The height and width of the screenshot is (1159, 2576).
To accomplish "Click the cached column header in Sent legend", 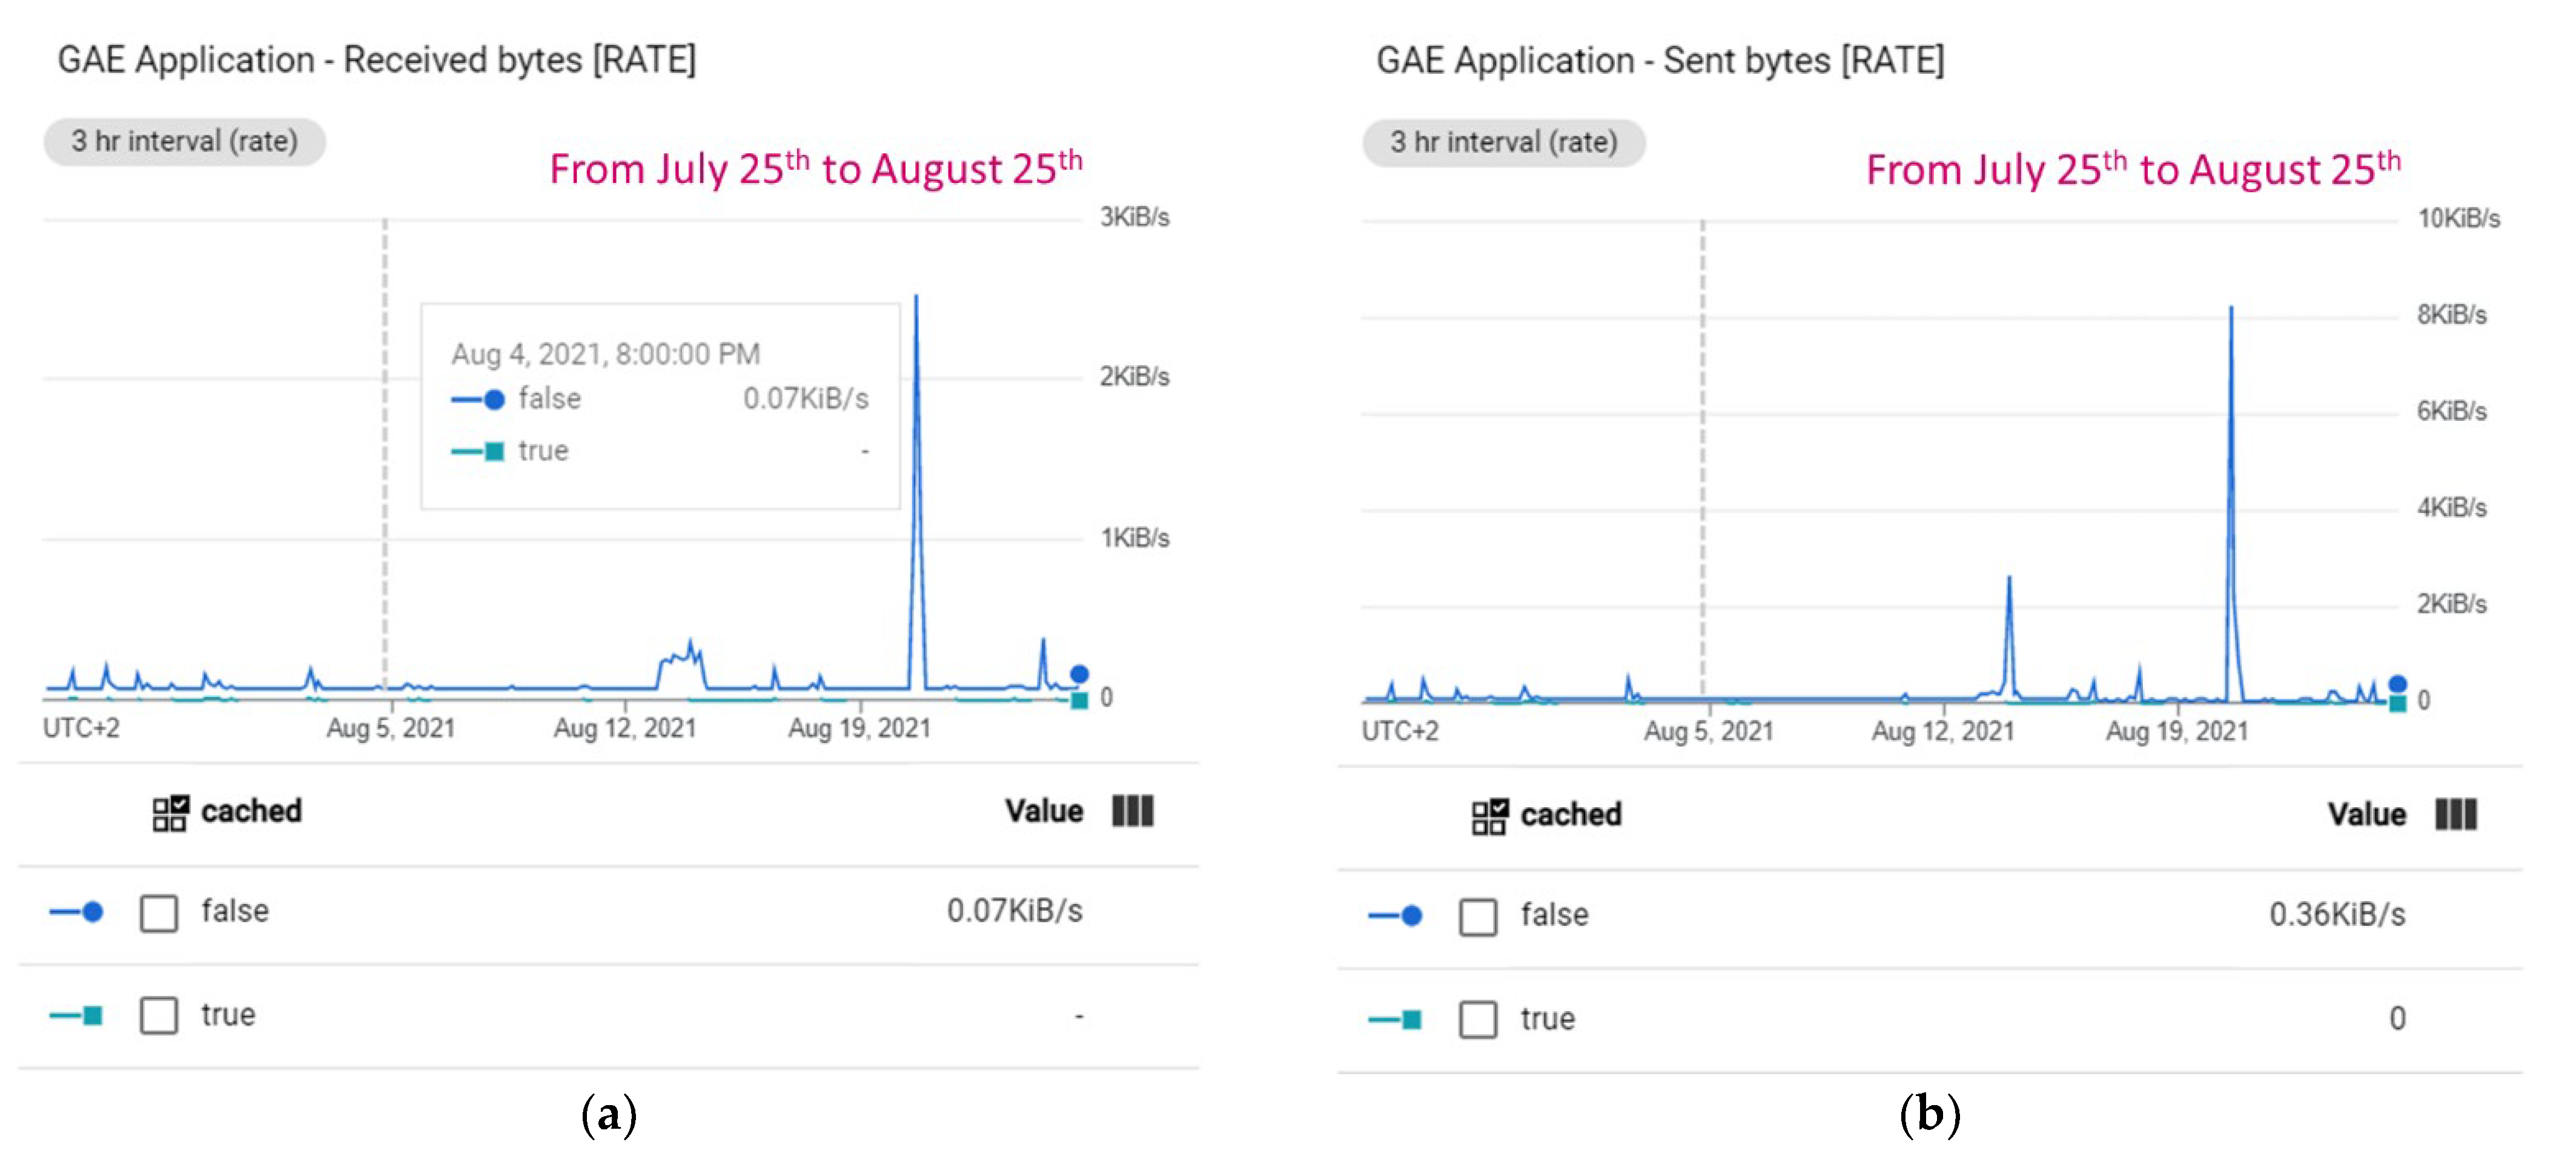I will (1570, 814).
